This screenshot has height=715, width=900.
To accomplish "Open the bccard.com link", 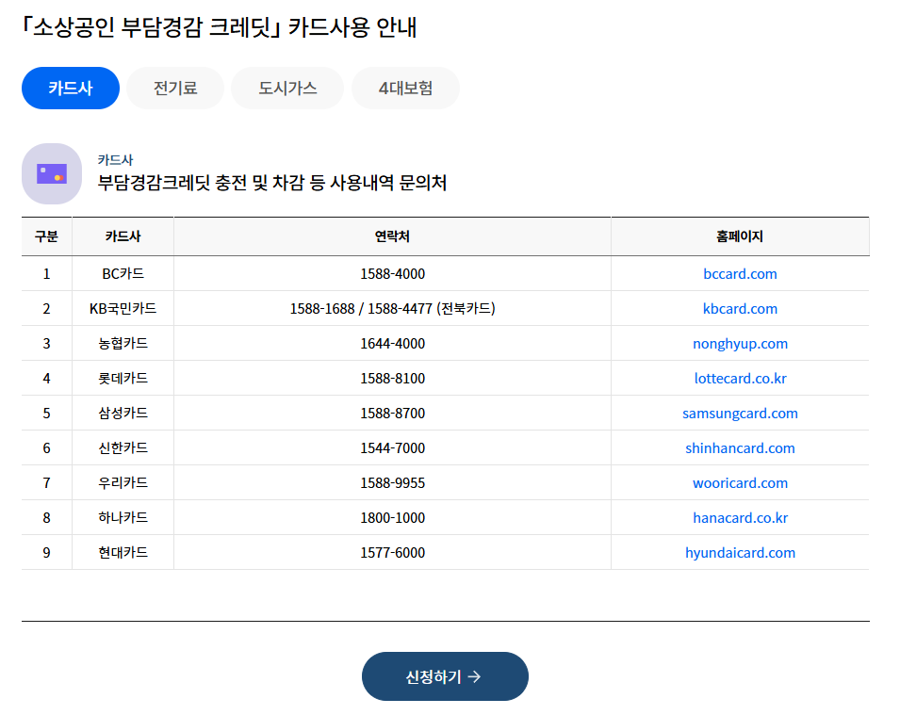I will click(x=740, y=274).
